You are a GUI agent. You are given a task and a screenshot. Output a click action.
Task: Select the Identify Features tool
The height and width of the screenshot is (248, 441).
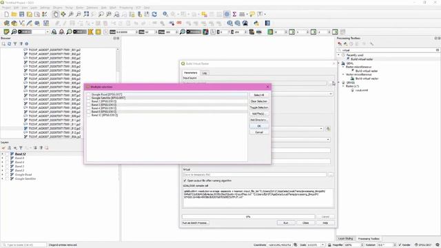click(x=165, y=14)
